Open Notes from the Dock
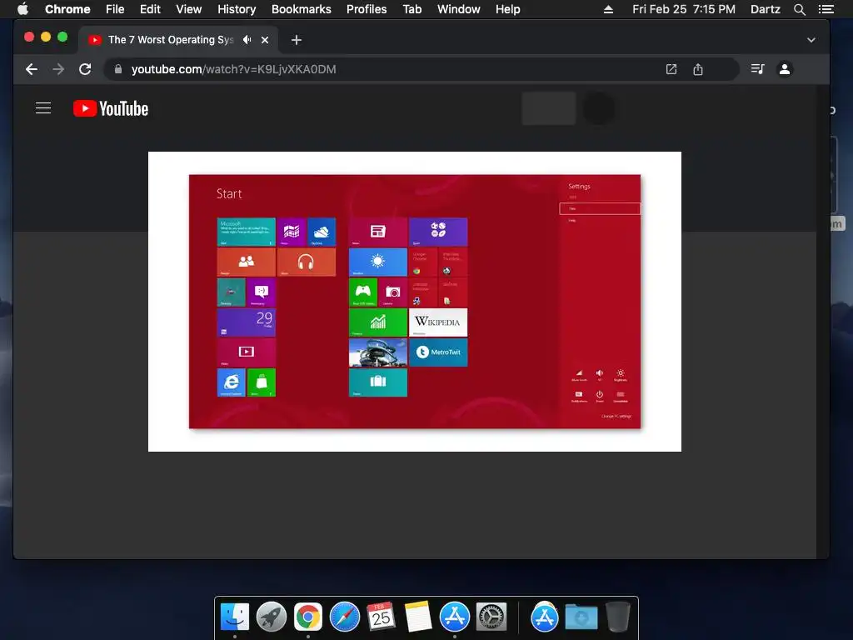 418,617
